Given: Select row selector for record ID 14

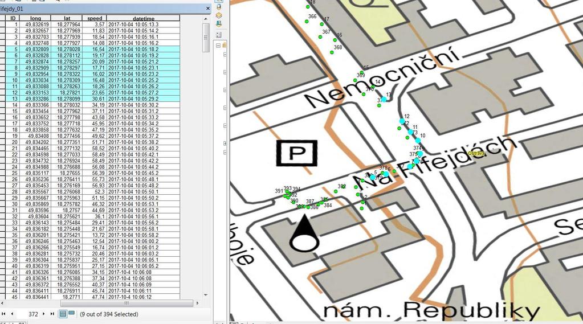Looking at the screenshot, I should (3, 105).
